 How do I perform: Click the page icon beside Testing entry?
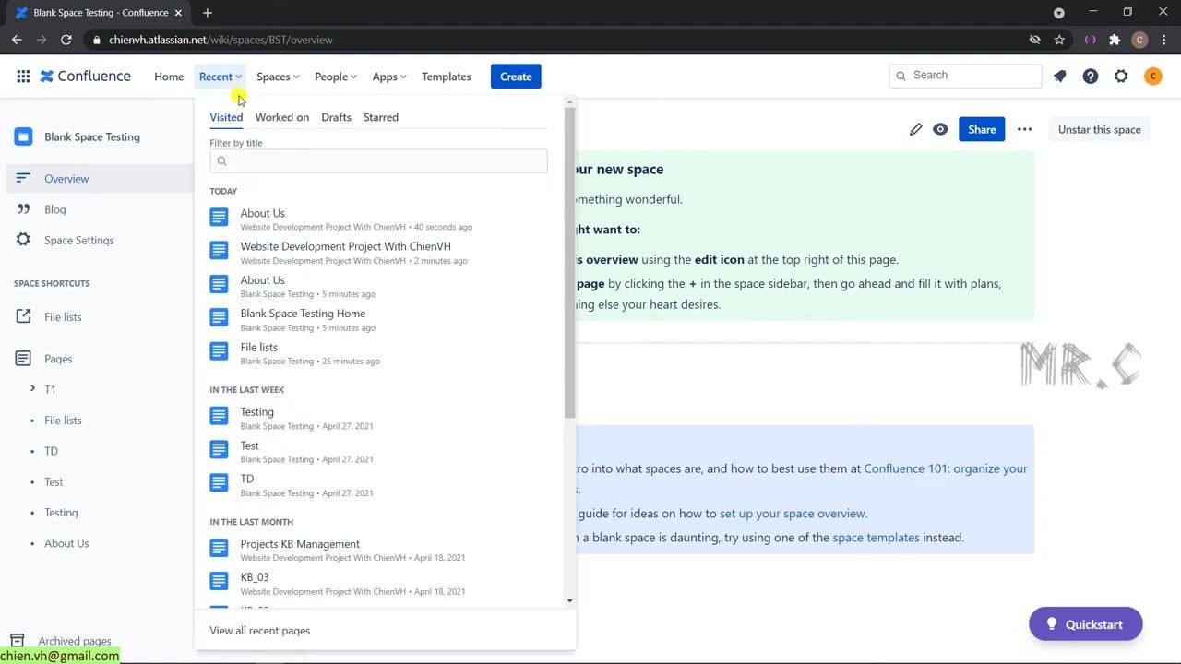pyautogui.click(x=219, y=416)
